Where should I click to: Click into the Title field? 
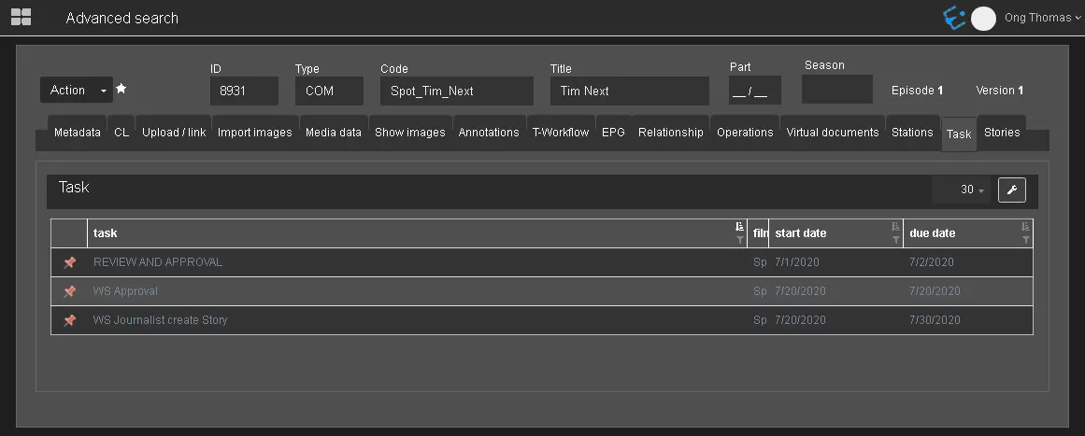[x=629, y=91]
